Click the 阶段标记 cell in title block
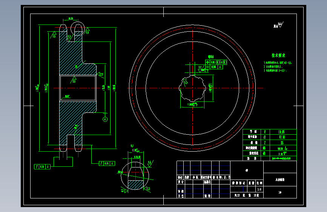The height and width of the screenshot is (212, 327). coord(239,183)
